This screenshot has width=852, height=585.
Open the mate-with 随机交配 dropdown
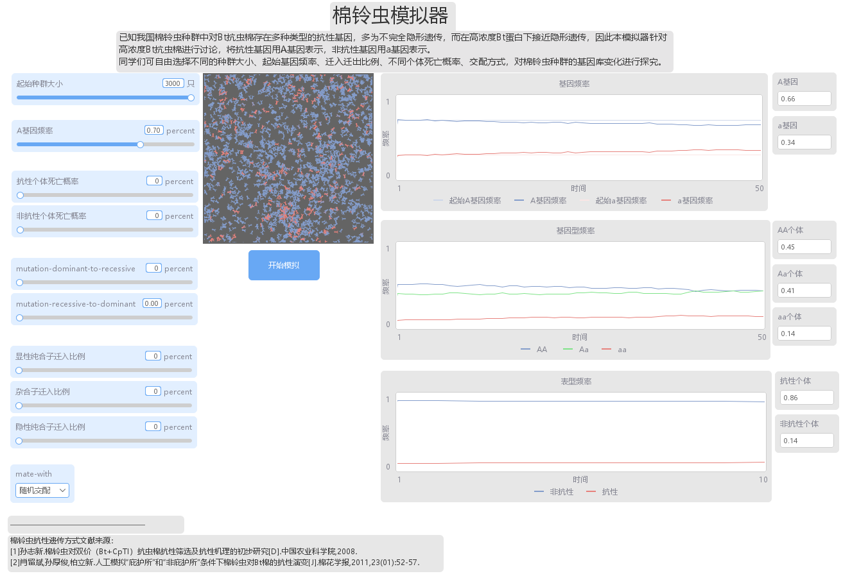(x=42, y=491)
